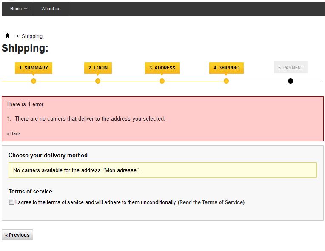
Task: Open the Home menu dropdown arrow
Action: [26, 9]
